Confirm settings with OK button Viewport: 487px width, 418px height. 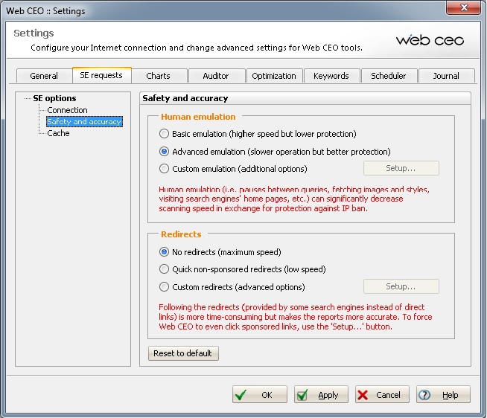point(260,395)
